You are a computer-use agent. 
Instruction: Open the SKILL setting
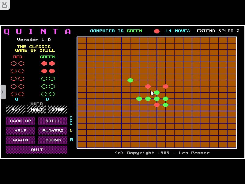(x=53, y=121)
